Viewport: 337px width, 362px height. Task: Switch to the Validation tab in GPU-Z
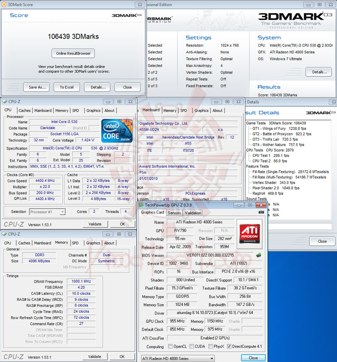tap(193, 213)
